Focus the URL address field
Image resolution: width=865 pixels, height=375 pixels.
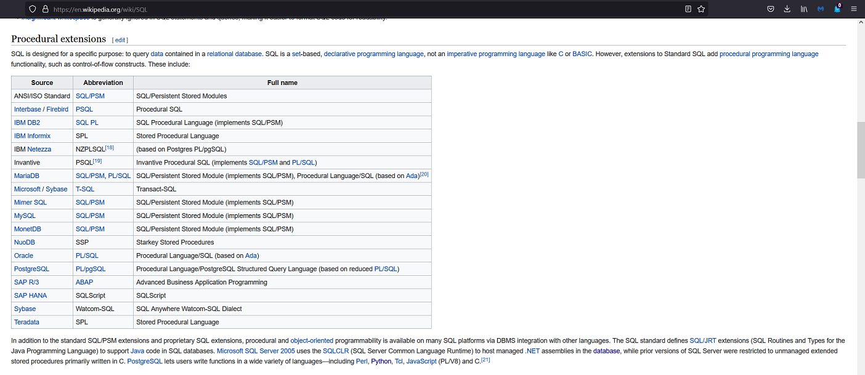363,9
